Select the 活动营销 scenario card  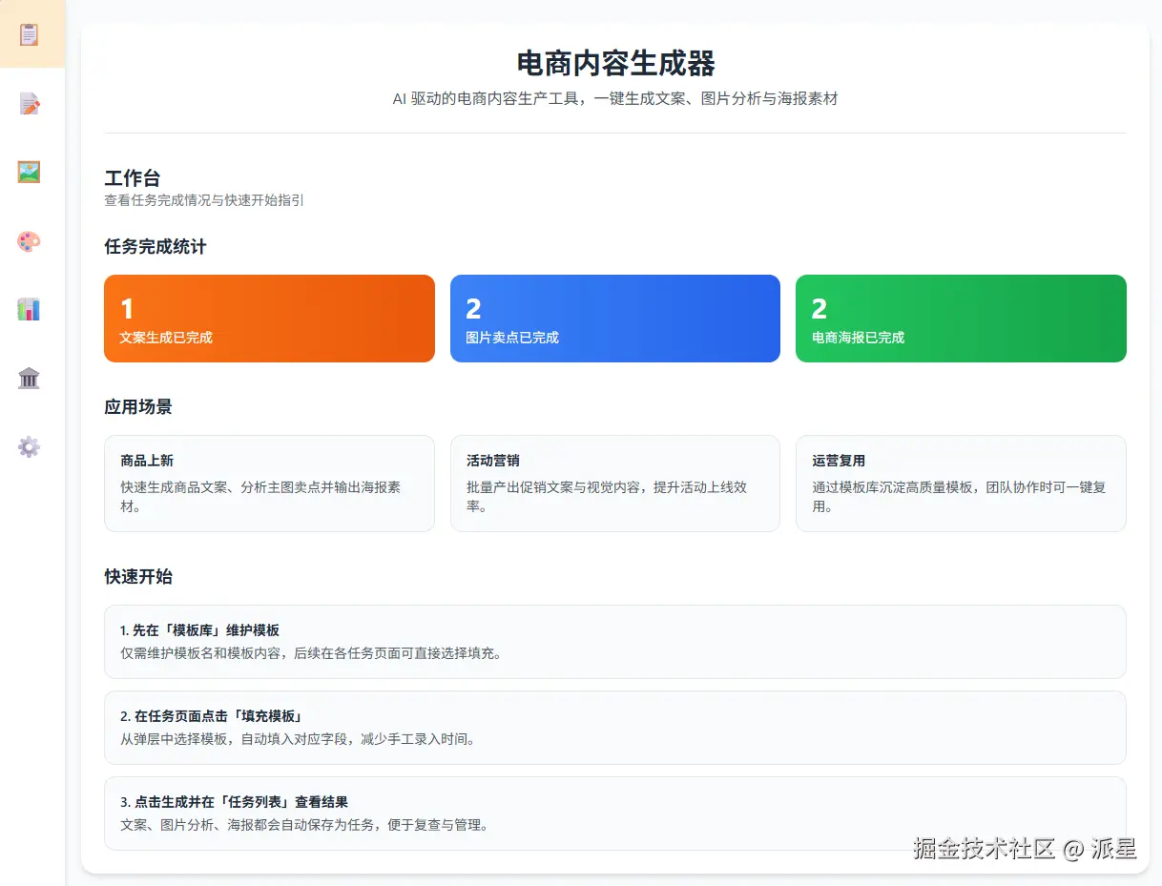tap(615, 484)
